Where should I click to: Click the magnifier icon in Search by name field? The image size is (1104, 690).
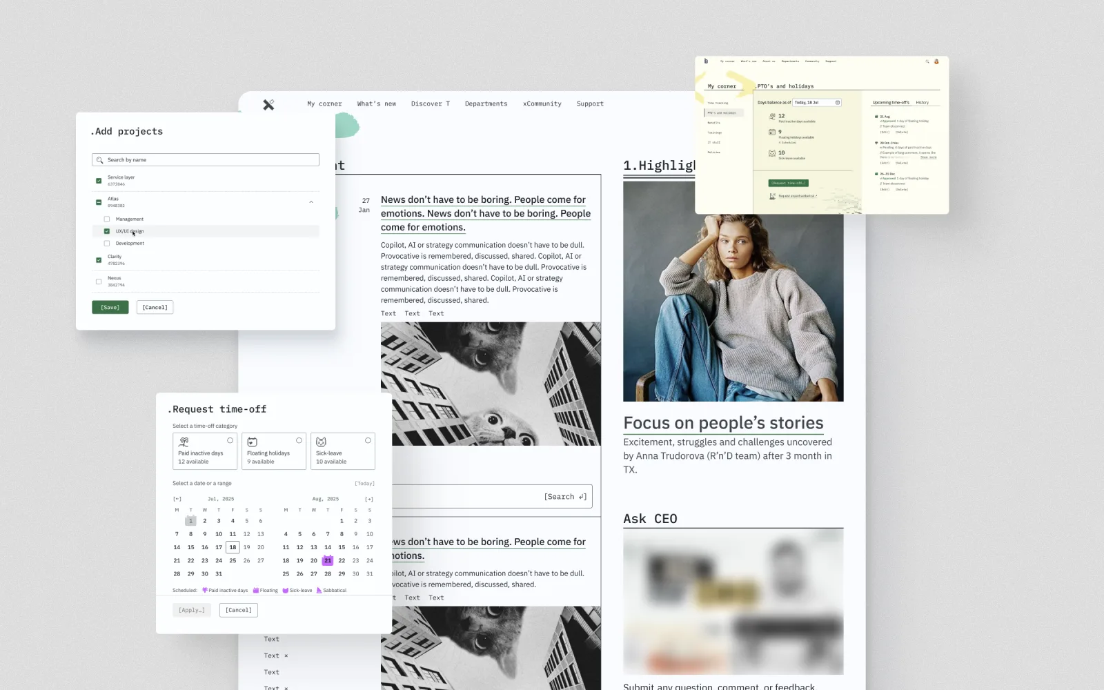100,160
